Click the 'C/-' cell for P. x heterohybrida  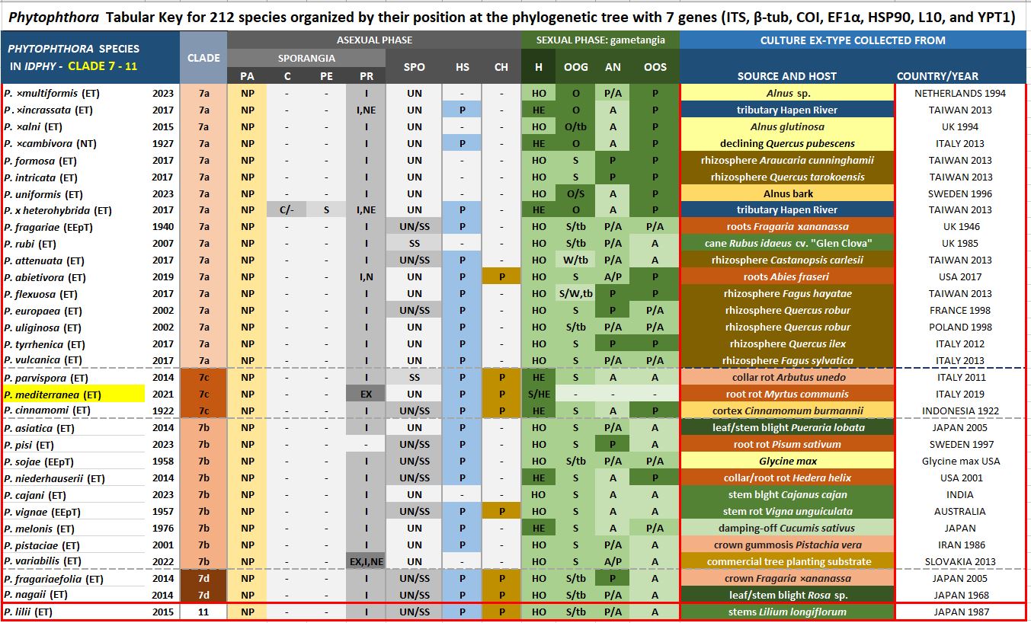click(287, 210)
